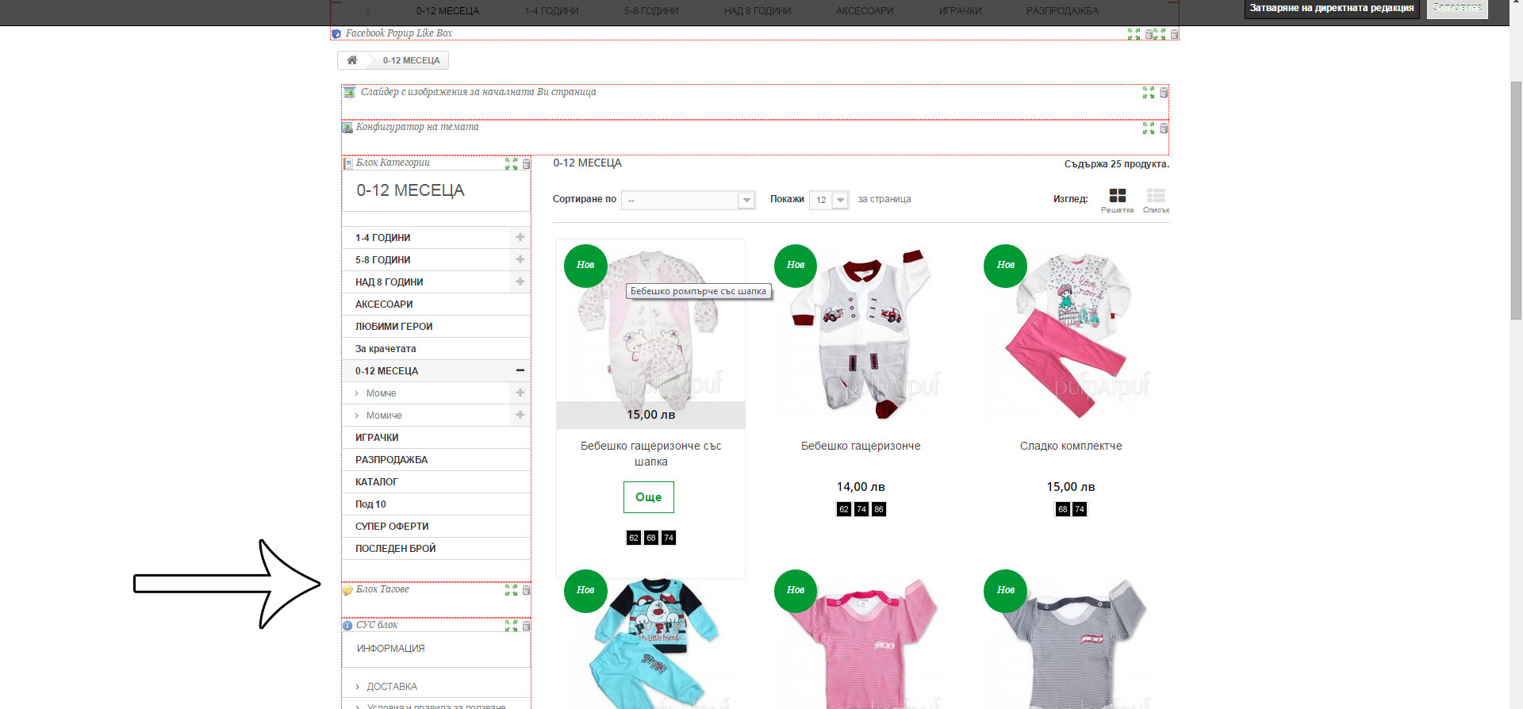
Task: Expand the 5-8 ГОДИНИ category
Action: coord(520,259)
